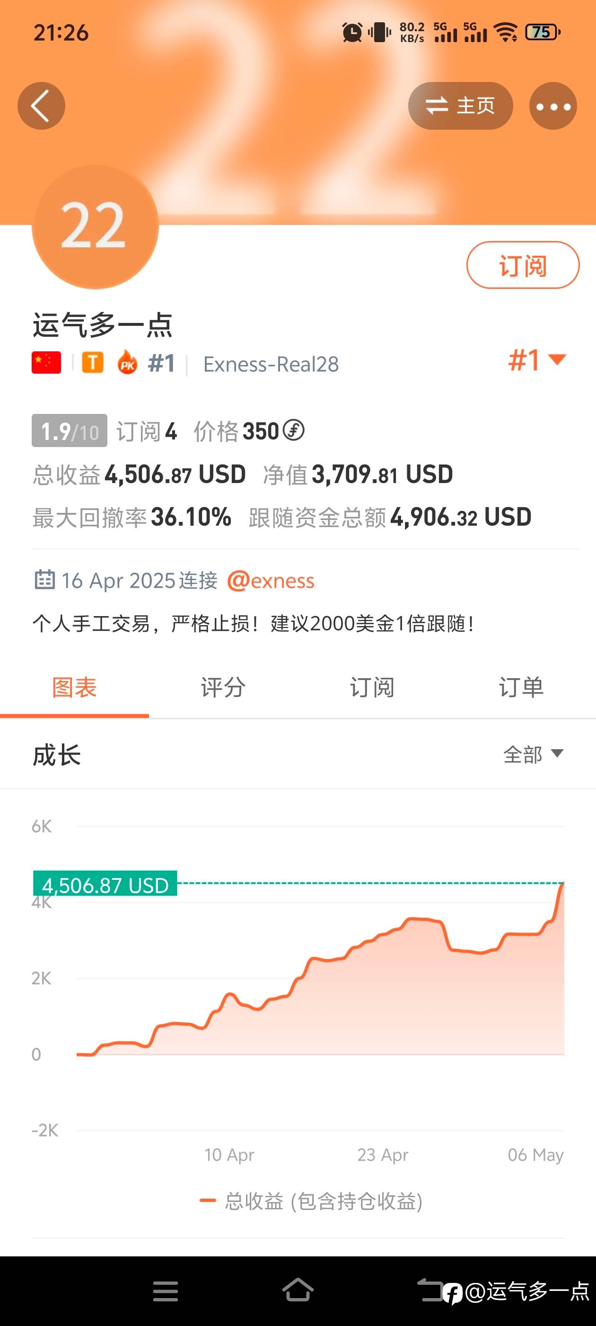Switch to the 评分 rating tab

point(223,688)
